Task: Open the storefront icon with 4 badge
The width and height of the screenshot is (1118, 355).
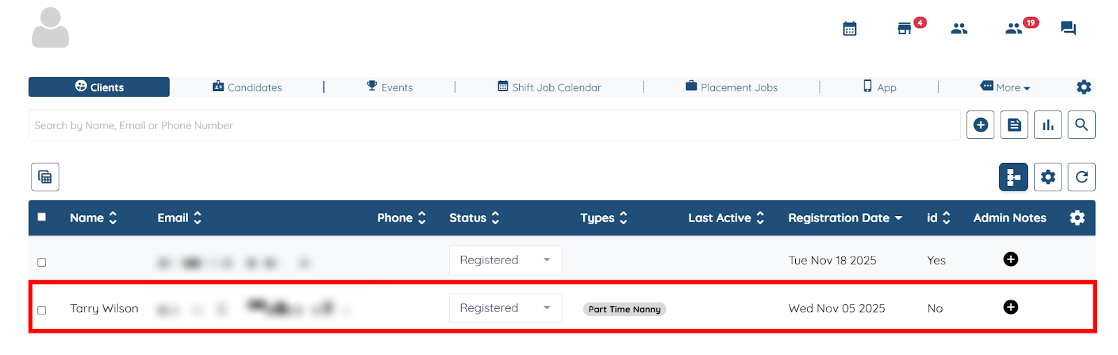Action: point(904,29)
